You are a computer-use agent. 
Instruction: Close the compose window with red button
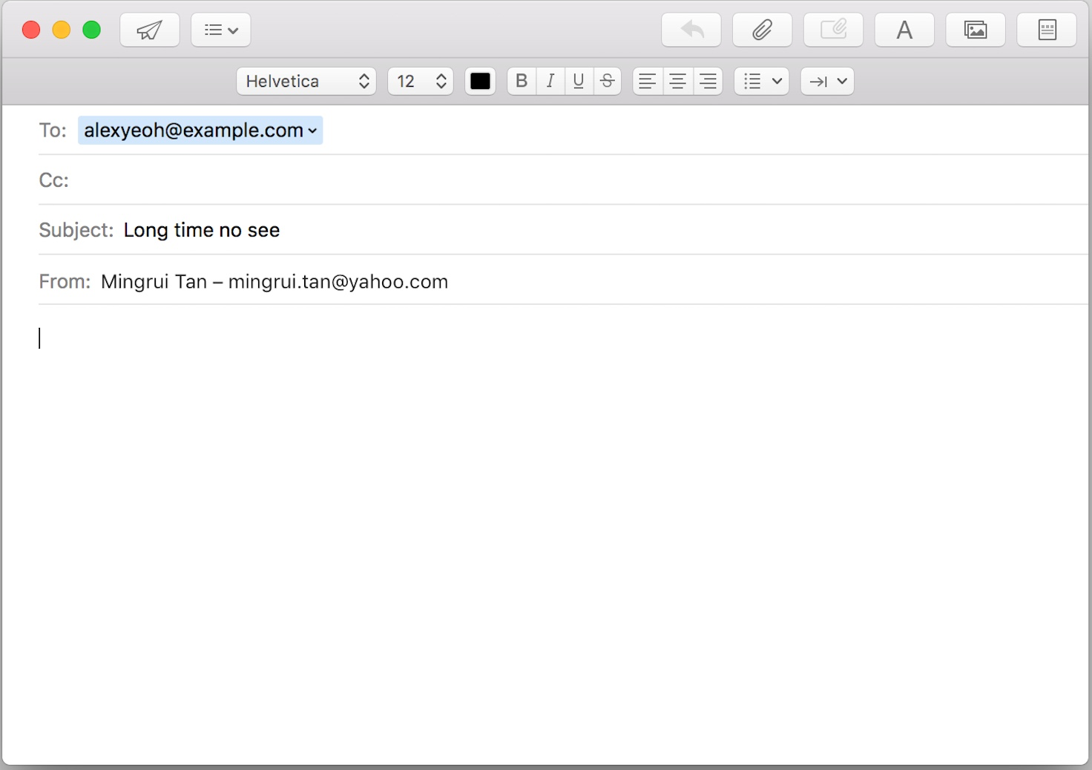(31, 30)
